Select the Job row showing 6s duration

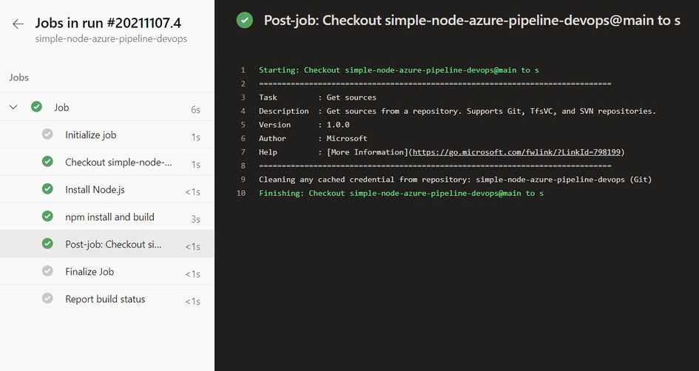click(107, 107)
